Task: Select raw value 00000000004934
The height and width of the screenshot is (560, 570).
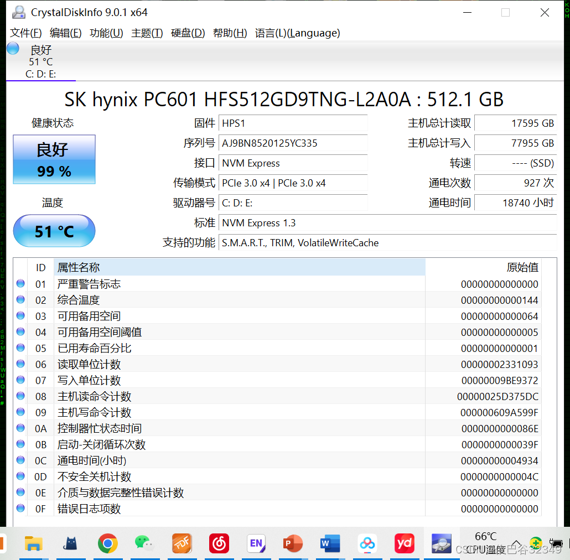Action: click(x=500, y=461)
